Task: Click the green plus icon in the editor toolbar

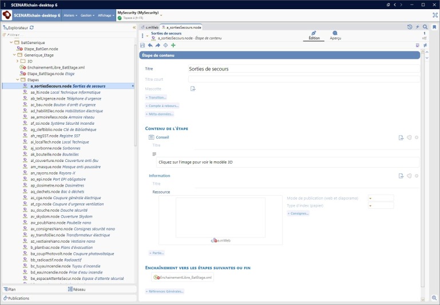Action: 173,45
